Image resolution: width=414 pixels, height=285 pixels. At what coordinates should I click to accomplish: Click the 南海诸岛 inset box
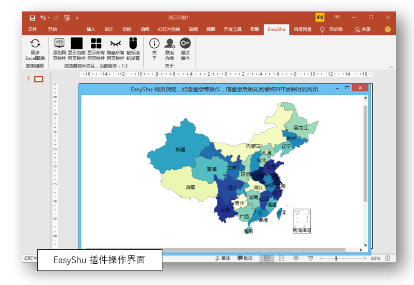point(302,221)
